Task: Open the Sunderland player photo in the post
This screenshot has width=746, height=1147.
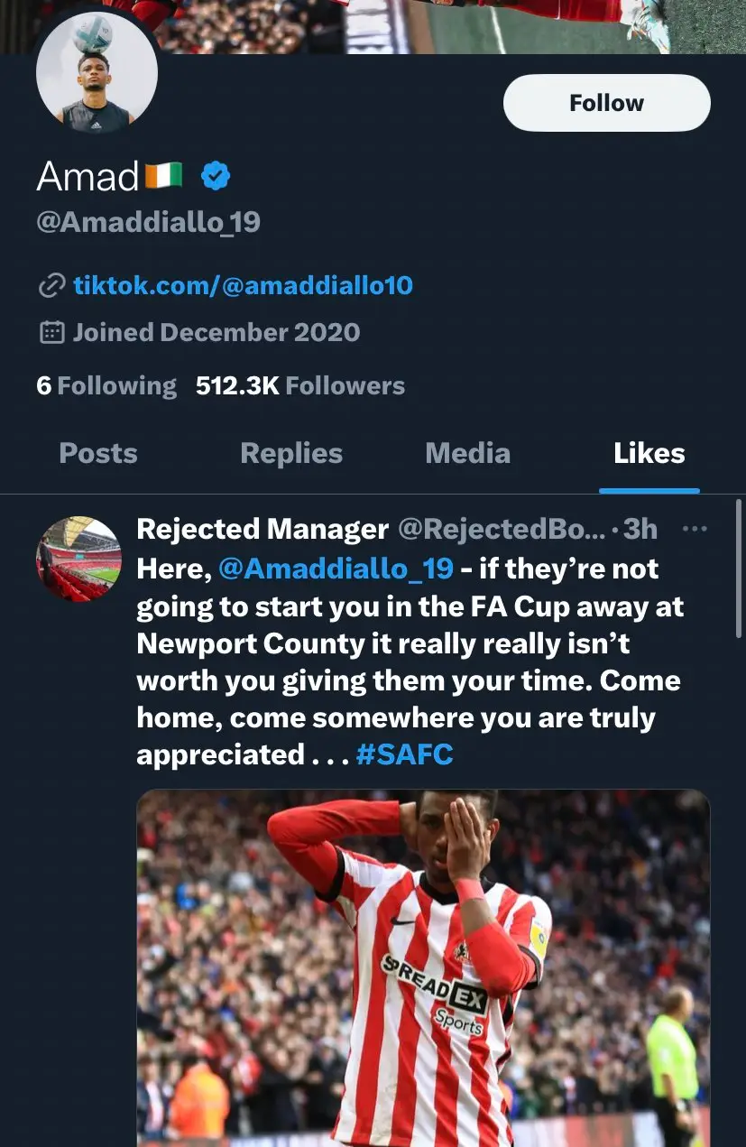Action: [423, 966]
